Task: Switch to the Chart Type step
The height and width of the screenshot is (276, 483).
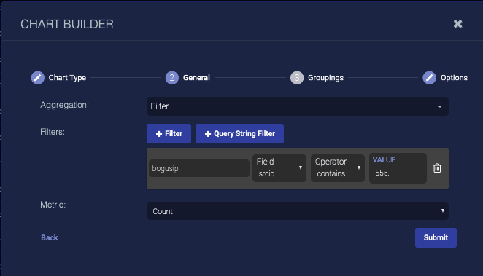Action: [x=67, y=78]
